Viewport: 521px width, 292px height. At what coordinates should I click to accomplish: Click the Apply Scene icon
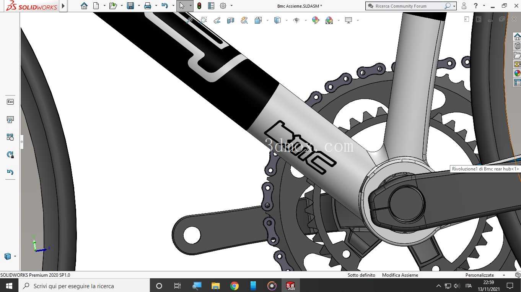point(329,20)
